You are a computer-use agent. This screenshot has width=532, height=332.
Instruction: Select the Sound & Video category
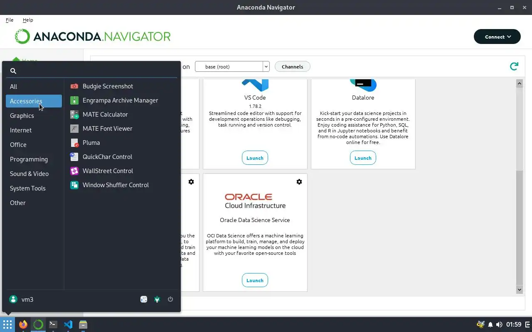point(34,174)
